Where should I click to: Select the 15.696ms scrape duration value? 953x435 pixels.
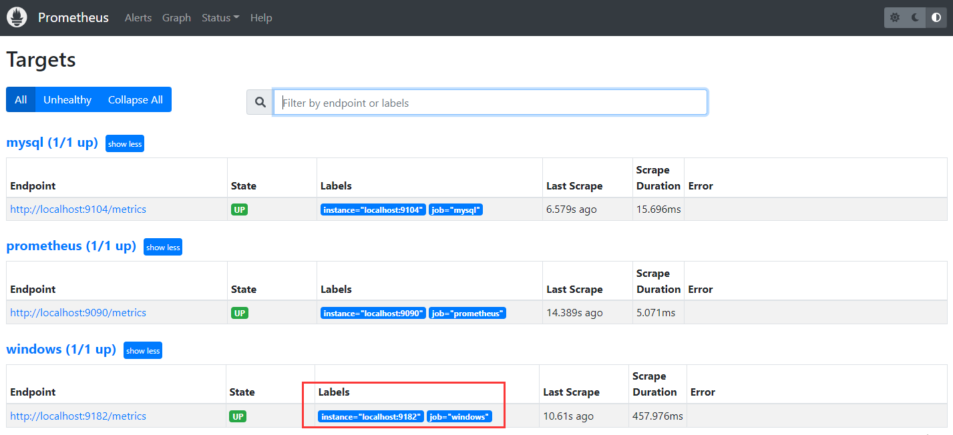point(658,209)
